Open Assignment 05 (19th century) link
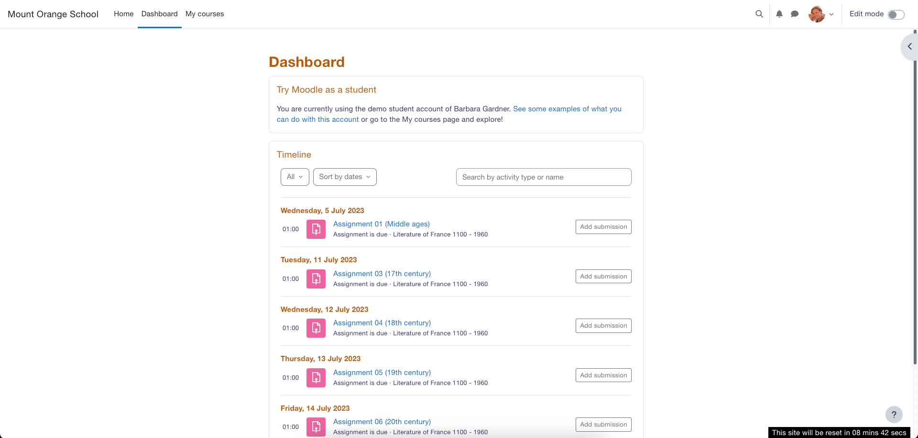The height and width of the screenshot is (438, 918). click(382, 373)
